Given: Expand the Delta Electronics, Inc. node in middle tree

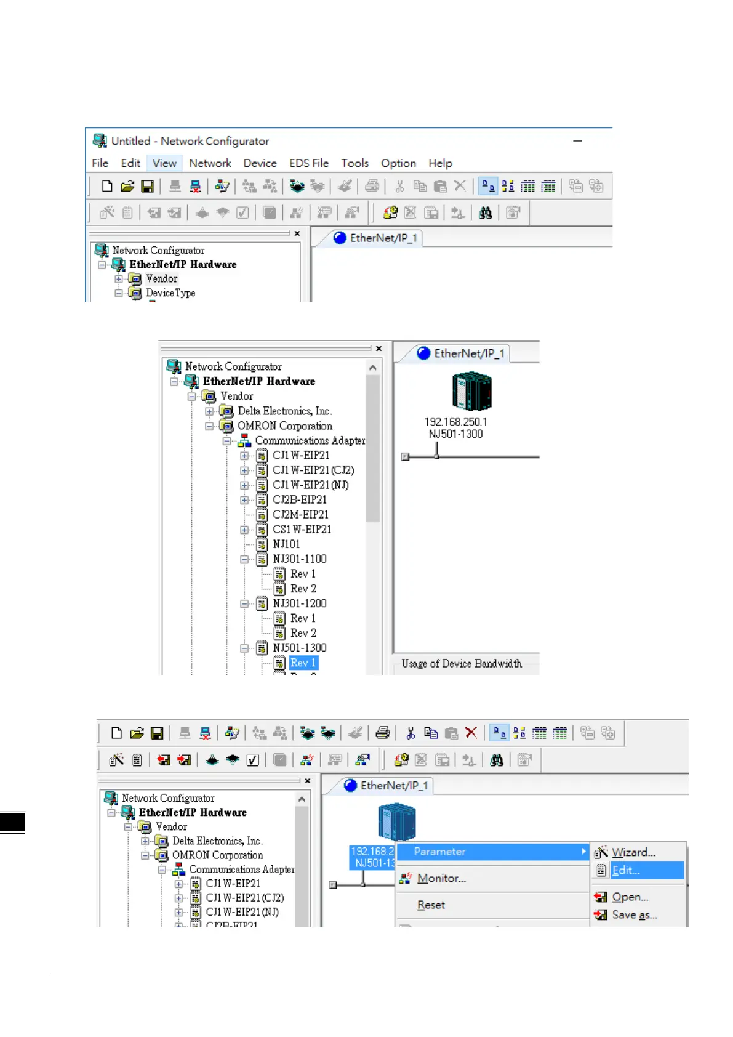Looking at the screenshot, I should (209, 411).
